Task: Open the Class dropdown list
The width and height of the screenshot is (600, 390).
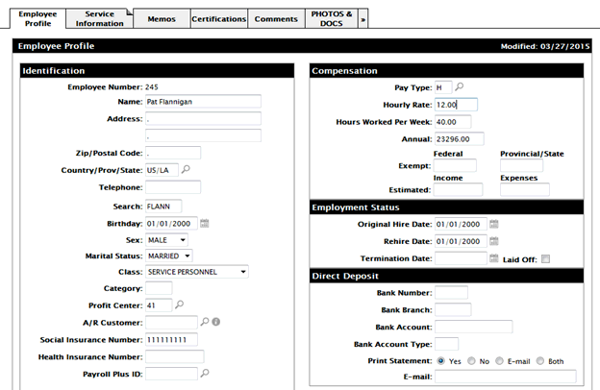Action: 197,272
